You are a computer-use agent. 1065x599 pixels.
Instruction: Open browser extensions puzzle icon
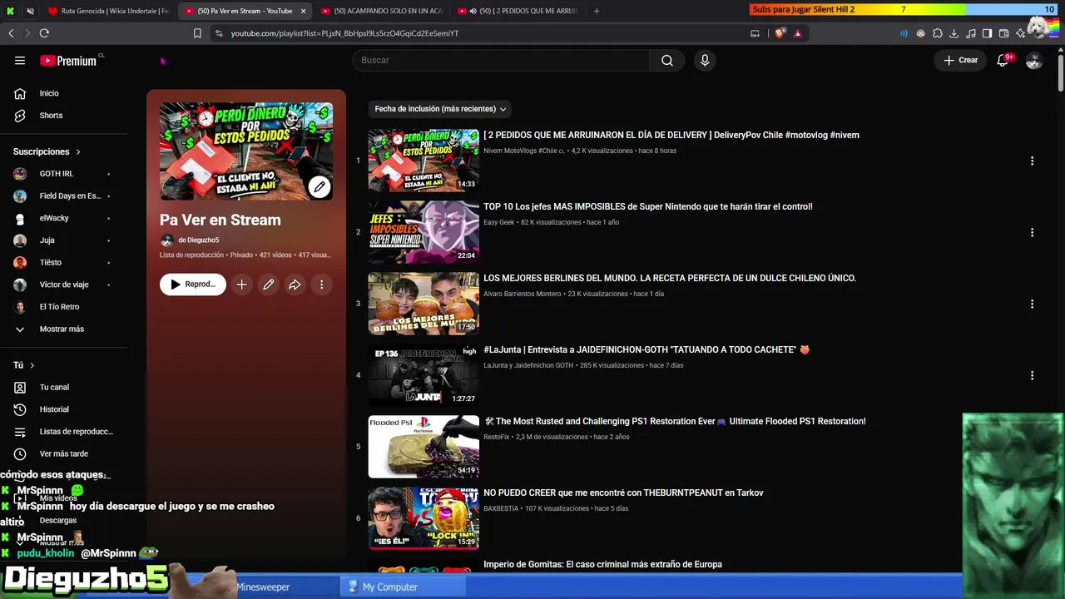(x=938, y=33)
